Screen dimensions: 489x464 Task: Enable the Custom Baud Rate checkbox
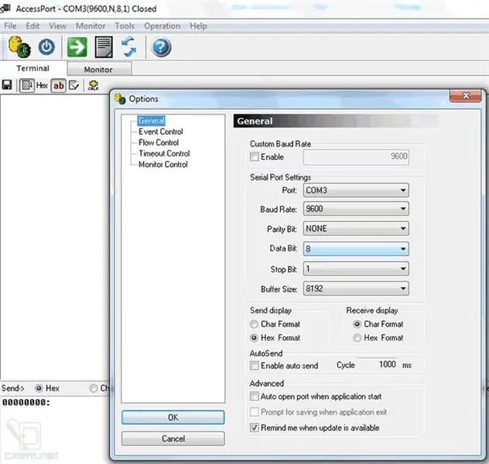[x=254, y=156]
